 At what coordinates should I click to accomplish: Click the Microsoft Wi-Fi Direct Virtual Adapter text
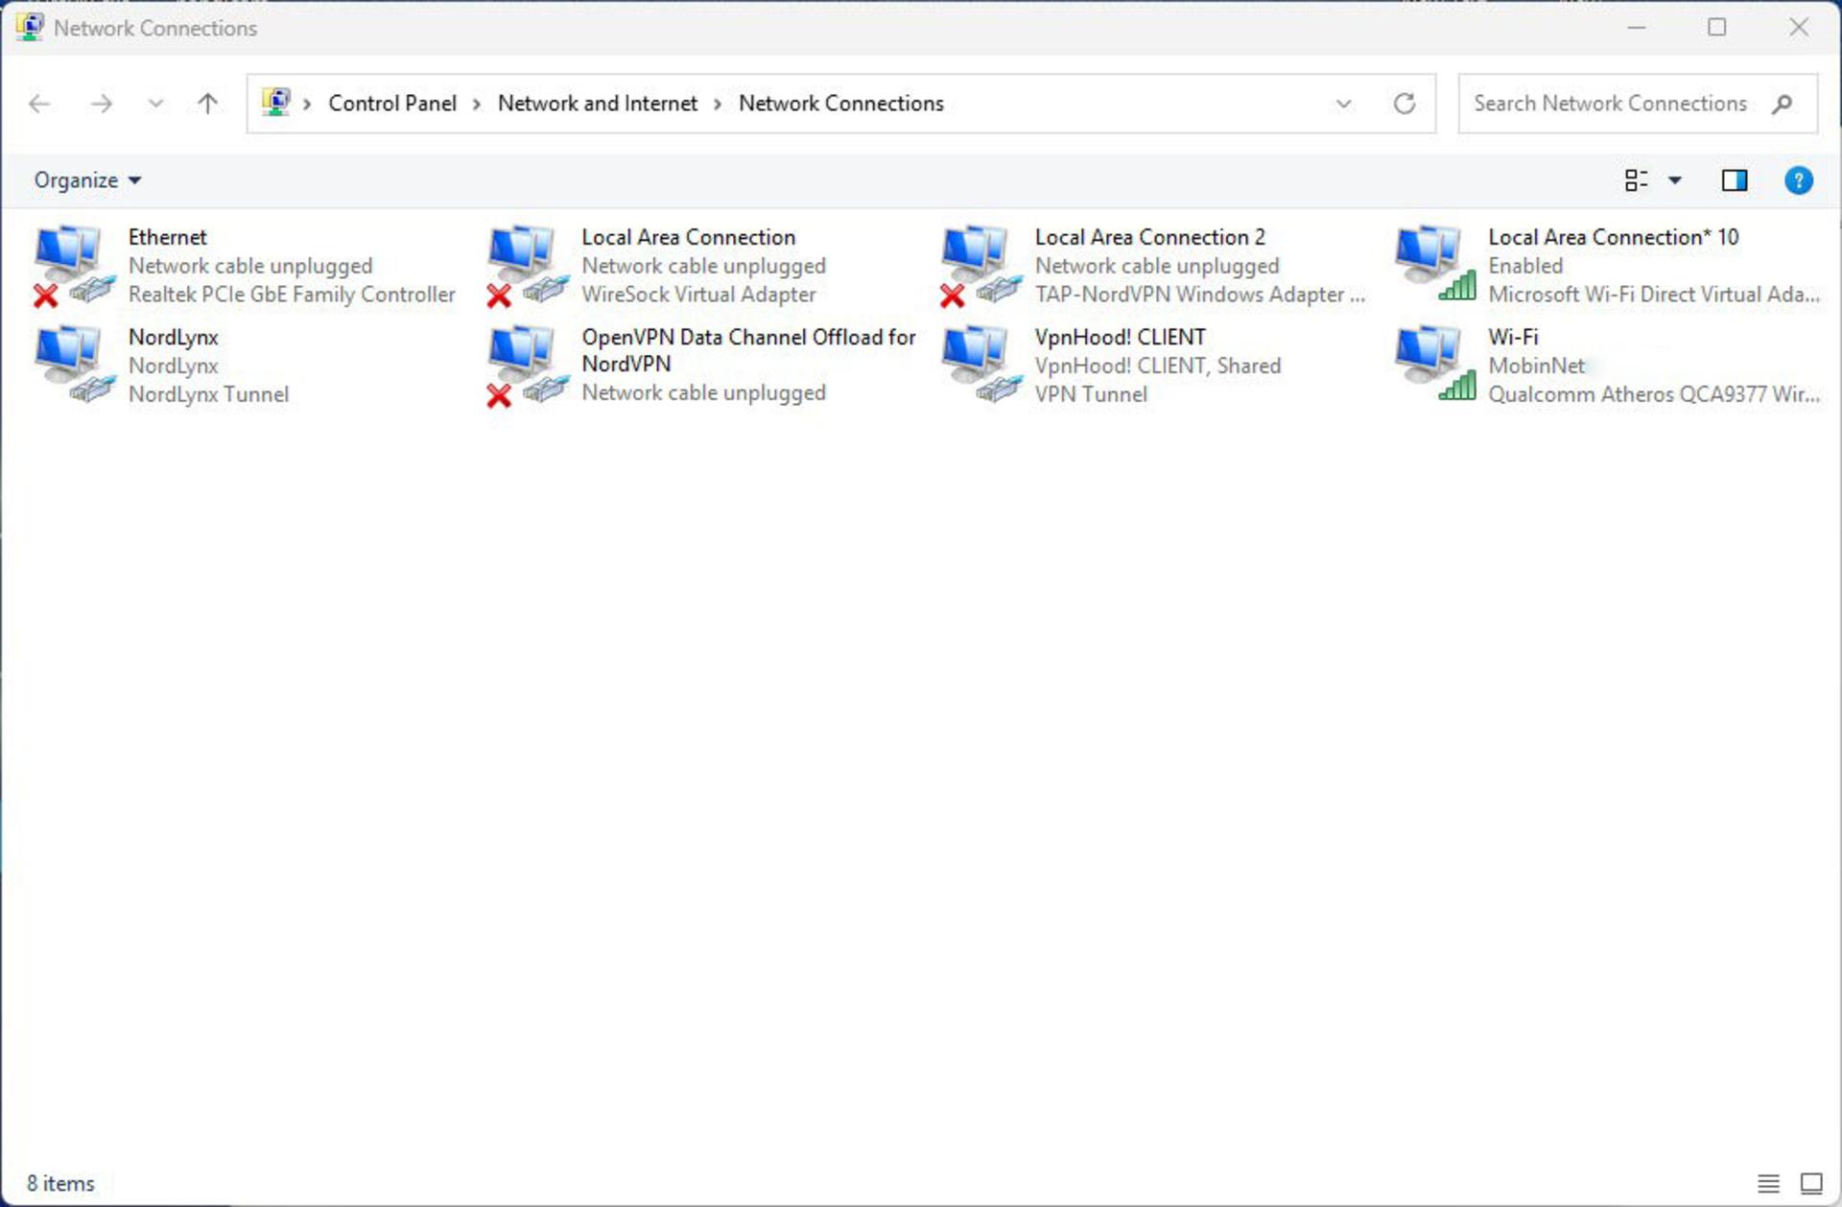click(x=1653, y=295)
